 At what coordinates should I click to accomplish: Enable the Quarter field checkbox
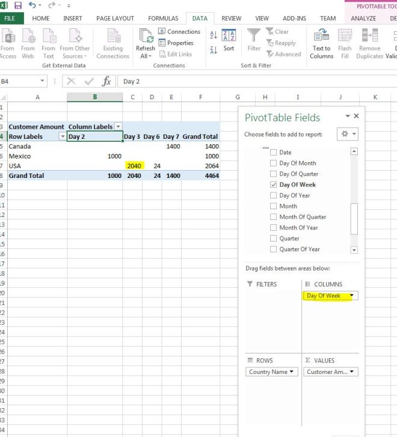274,239
